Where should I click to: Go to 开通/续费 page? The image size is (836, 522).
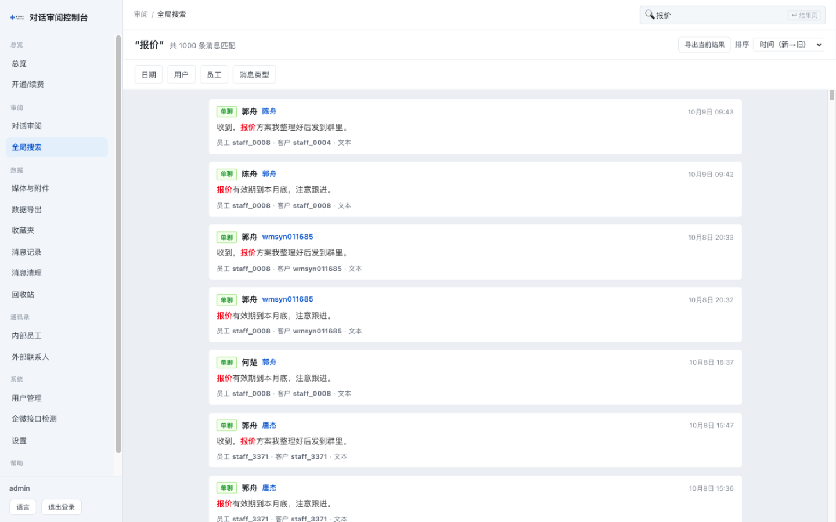click(x=57, y=85)
